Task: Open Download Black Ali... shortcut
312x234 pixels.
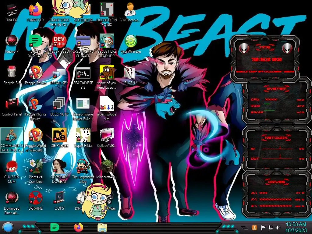Action: tap(12, 203)
